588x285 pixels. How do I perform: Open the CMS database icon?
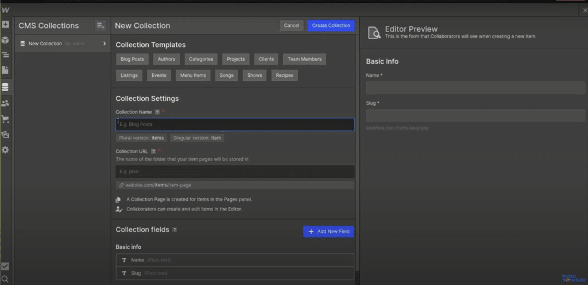pos(5,87)
